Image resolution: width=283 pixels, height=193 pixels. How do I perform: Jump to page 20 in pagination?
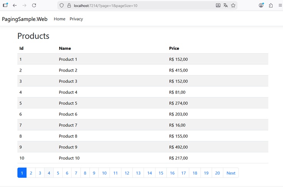[217, 173]
